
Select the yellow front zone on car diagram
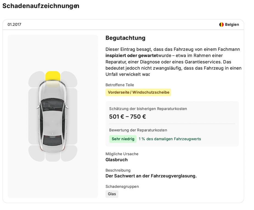[53, 75]
